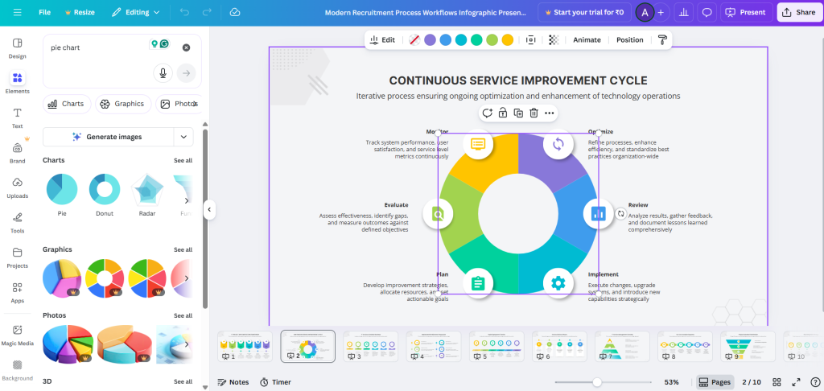Expand the Editing mode dropdown
The image size is (824, 391).
click(135, 13)
